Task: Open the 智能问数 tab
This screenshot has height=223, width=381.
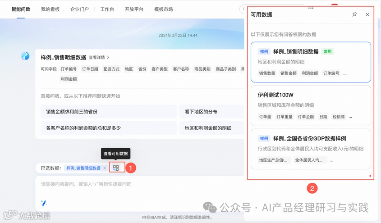Action: pos(21,9)
